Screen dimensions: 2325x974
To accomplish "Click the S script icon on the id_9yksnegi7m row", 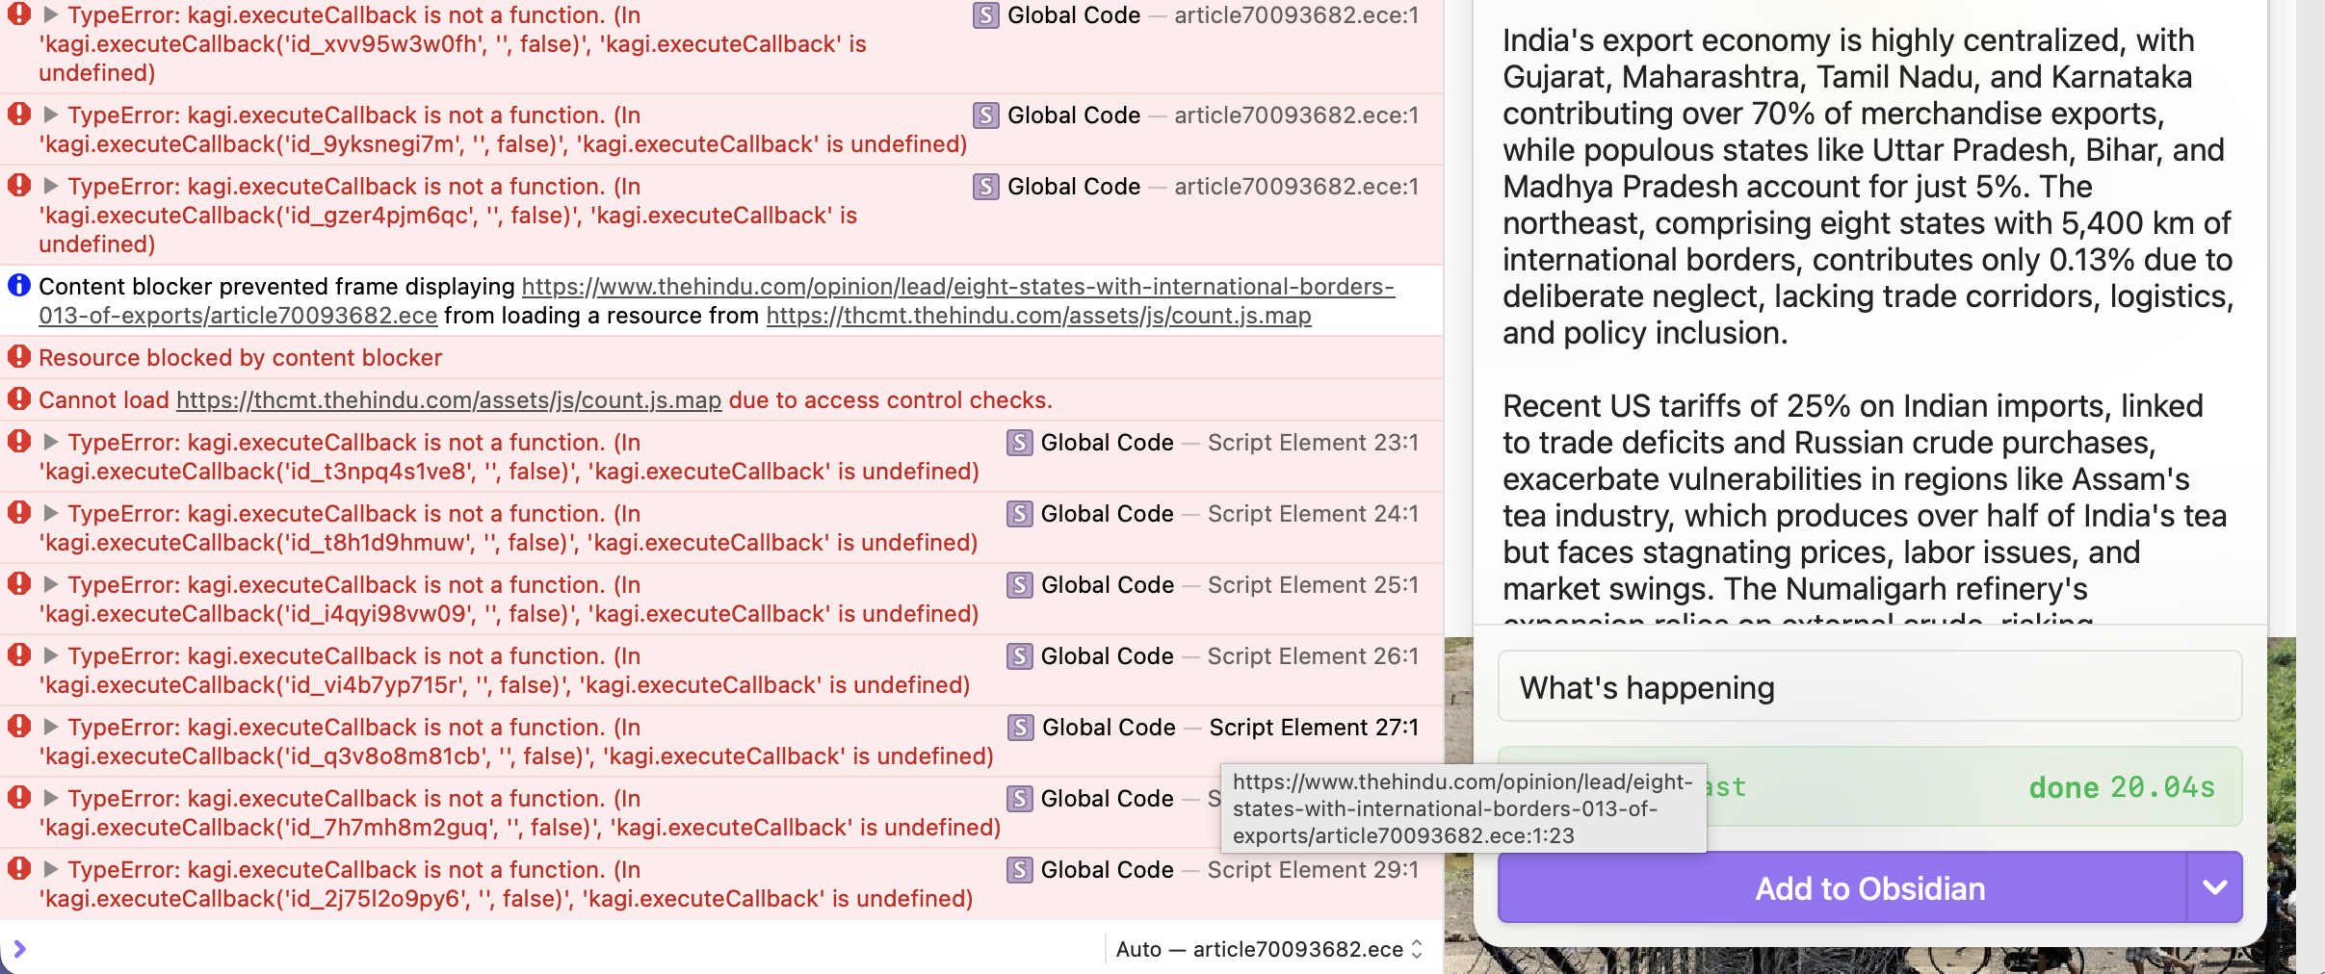I will [985, 115].
